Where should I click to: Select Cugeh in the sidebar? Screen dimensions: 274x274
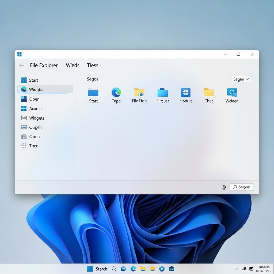click(x=35, y=127)
